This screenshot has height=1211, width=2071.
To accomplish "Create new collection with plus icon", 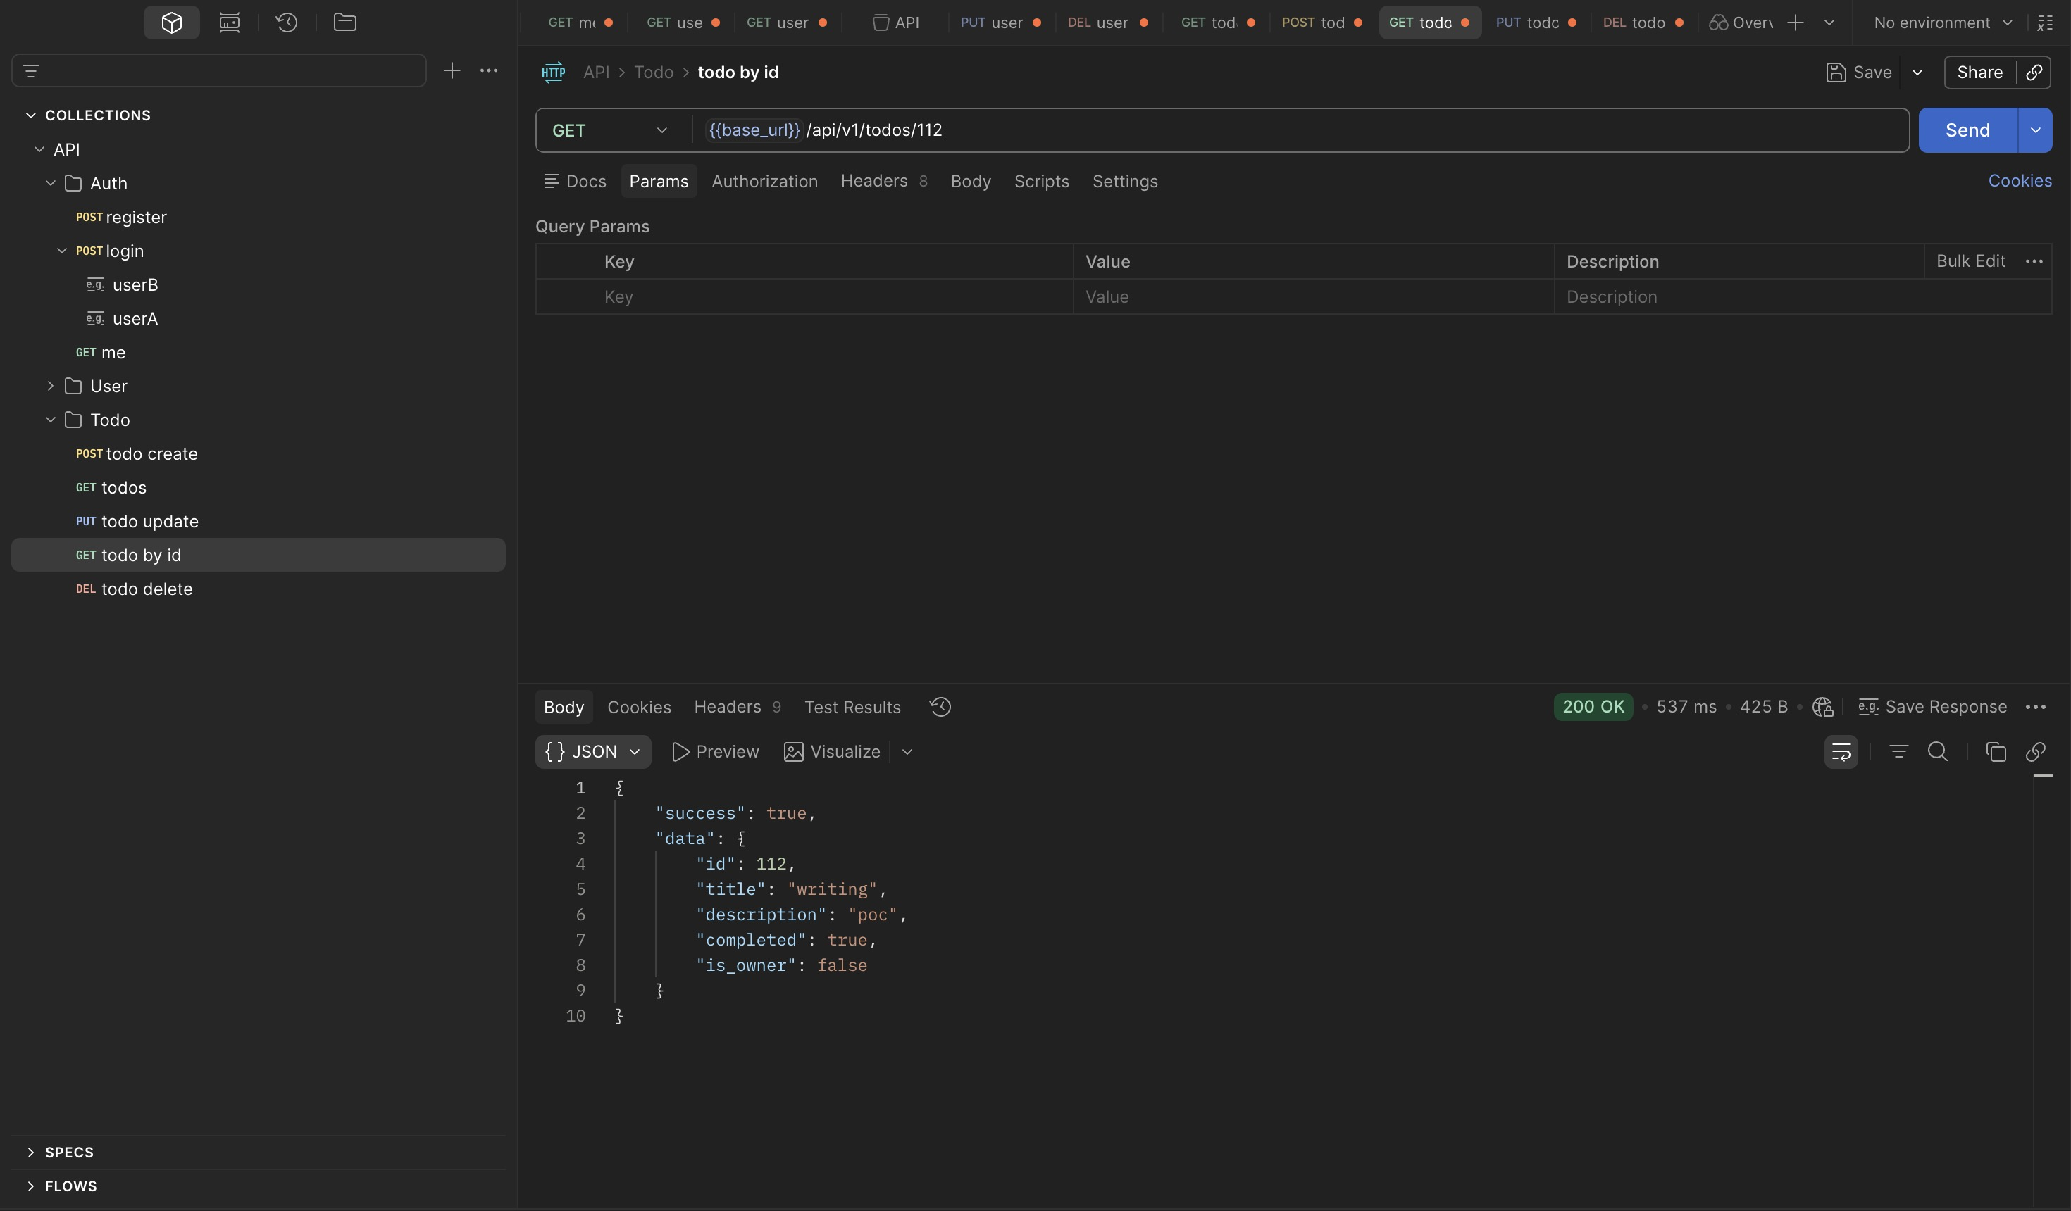I will pos(452,70).
